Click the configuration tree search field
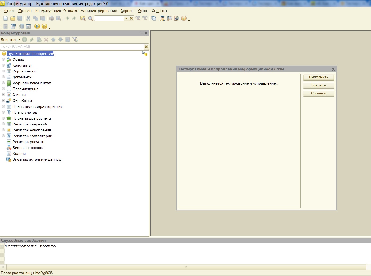This screenshot has height=276, width=371. tap(72, 47)
